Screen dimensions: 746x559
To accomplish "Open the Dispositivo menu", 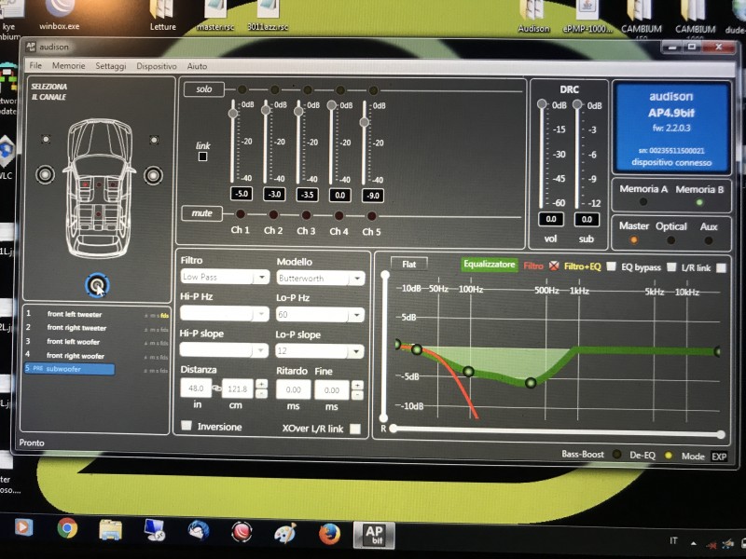I will [156, 66].
